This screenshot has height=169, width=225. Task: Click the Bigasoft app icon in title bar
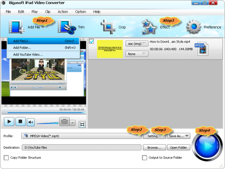click(x=3, y=3)
